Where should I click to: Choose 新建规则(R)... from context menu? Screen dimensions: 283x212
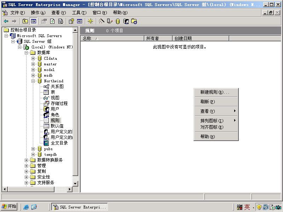pyautogui.click(x=216, y=92)
